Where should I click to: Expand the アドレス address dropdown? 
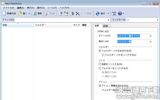pyautogui.click(x=108, y=20)
